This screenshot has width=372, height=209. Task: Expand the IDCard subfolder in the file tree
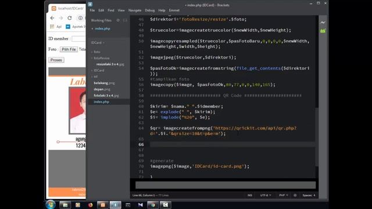tap(99, 70)
